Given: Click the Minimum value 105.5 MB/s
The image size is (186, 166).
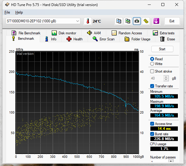Looking at the screenshot, I should click(164, 96).
